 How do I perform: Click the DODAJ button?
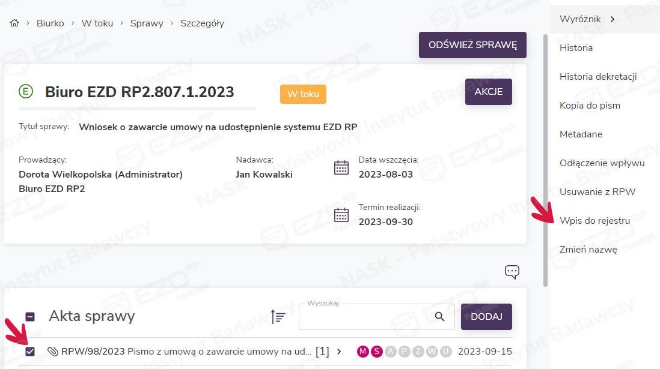point(486,317)
